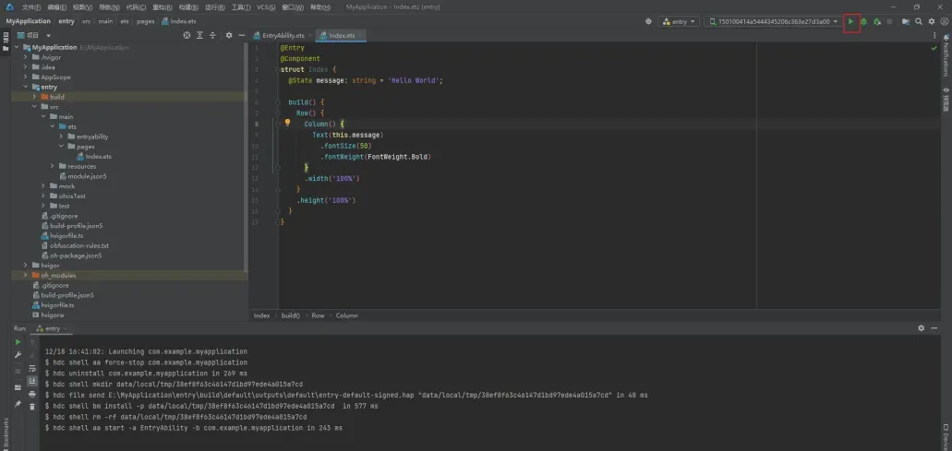
Task: Open editor tabs more options icon
Action: pos(934,36)
